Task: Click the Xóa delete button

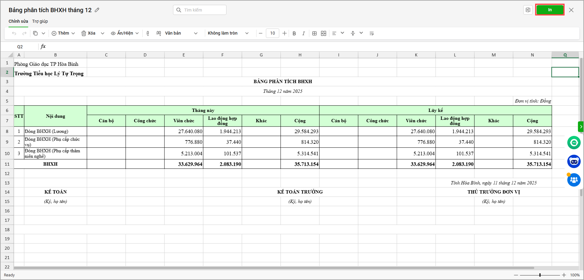Action: [x=88, y=33]
